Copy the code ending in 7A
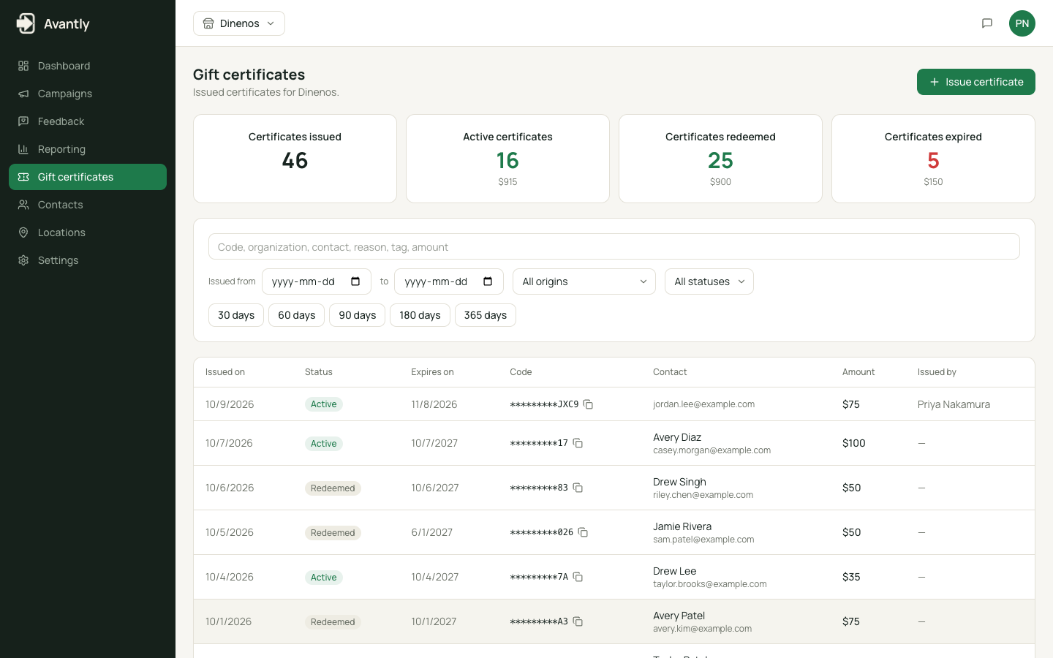Viewport: 1053px width, 658px height. coord(578,577)
